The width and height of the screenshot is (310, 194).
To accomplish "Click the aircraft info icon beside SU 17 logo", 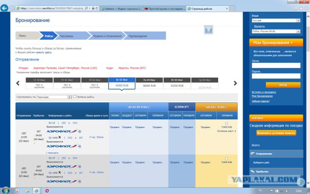I will pos(79,166).
